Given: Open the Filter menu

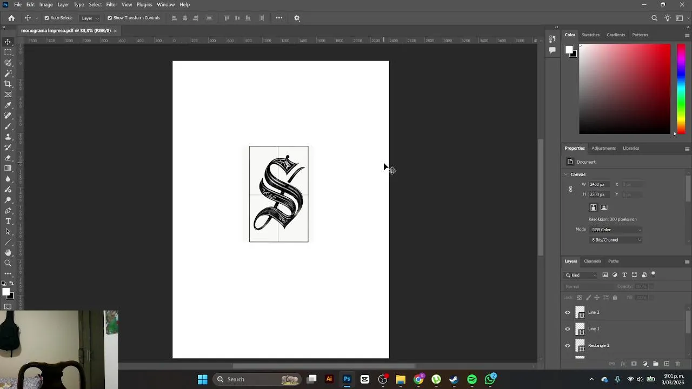Looking at the screenshot, I should tap(111, 4).
